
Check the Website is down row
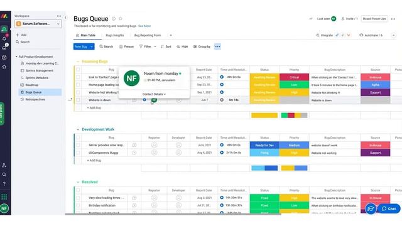click(78, 100)
